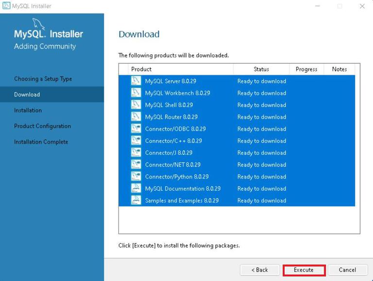The width and height of the screenshot is (373, 281).
Task: Click the MySQL Documentation 8.0.29 icon
Action: pos(136,188)
